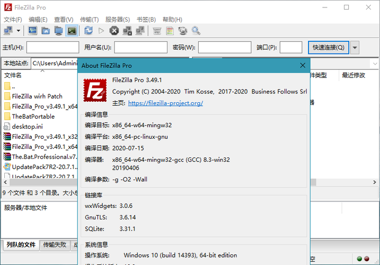The image size is (380, 265).
Task: Maximize the FileZilla Pro window
Action: (x=347, y=7)
